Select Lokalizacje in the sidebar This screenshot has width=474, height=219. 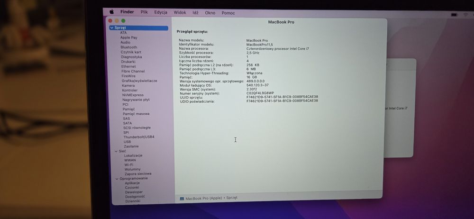(133, 155)
